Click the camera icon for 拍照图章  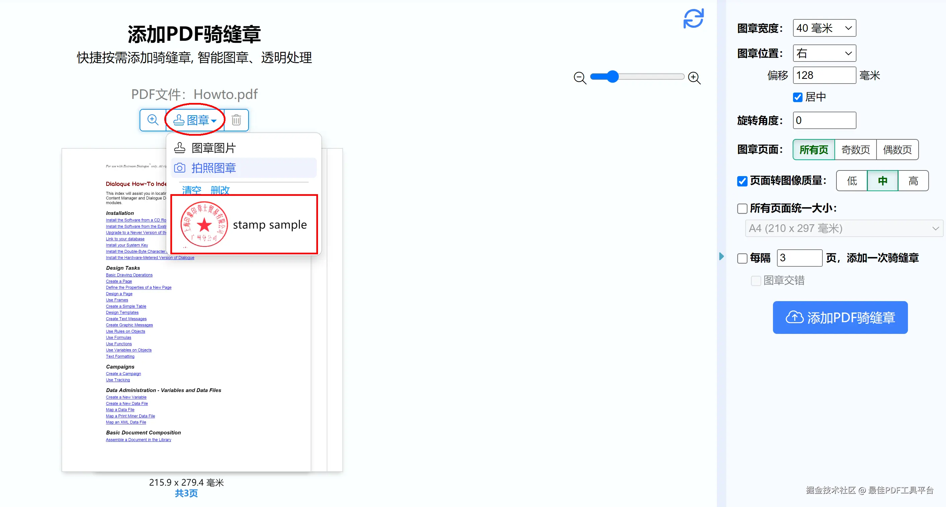tap(180, 168)
